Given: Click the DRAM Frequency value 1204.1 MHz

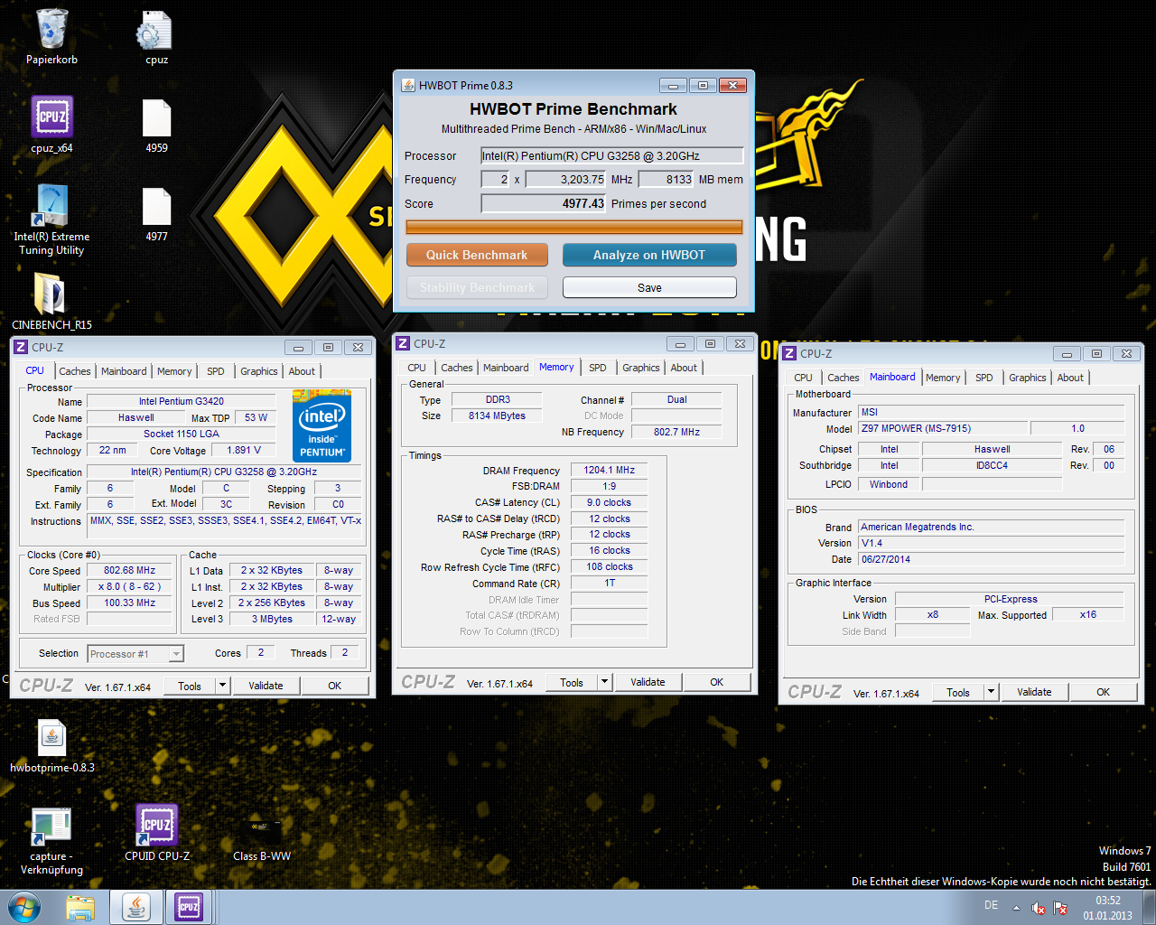Looking at the screenshot, I should [609, 470].
